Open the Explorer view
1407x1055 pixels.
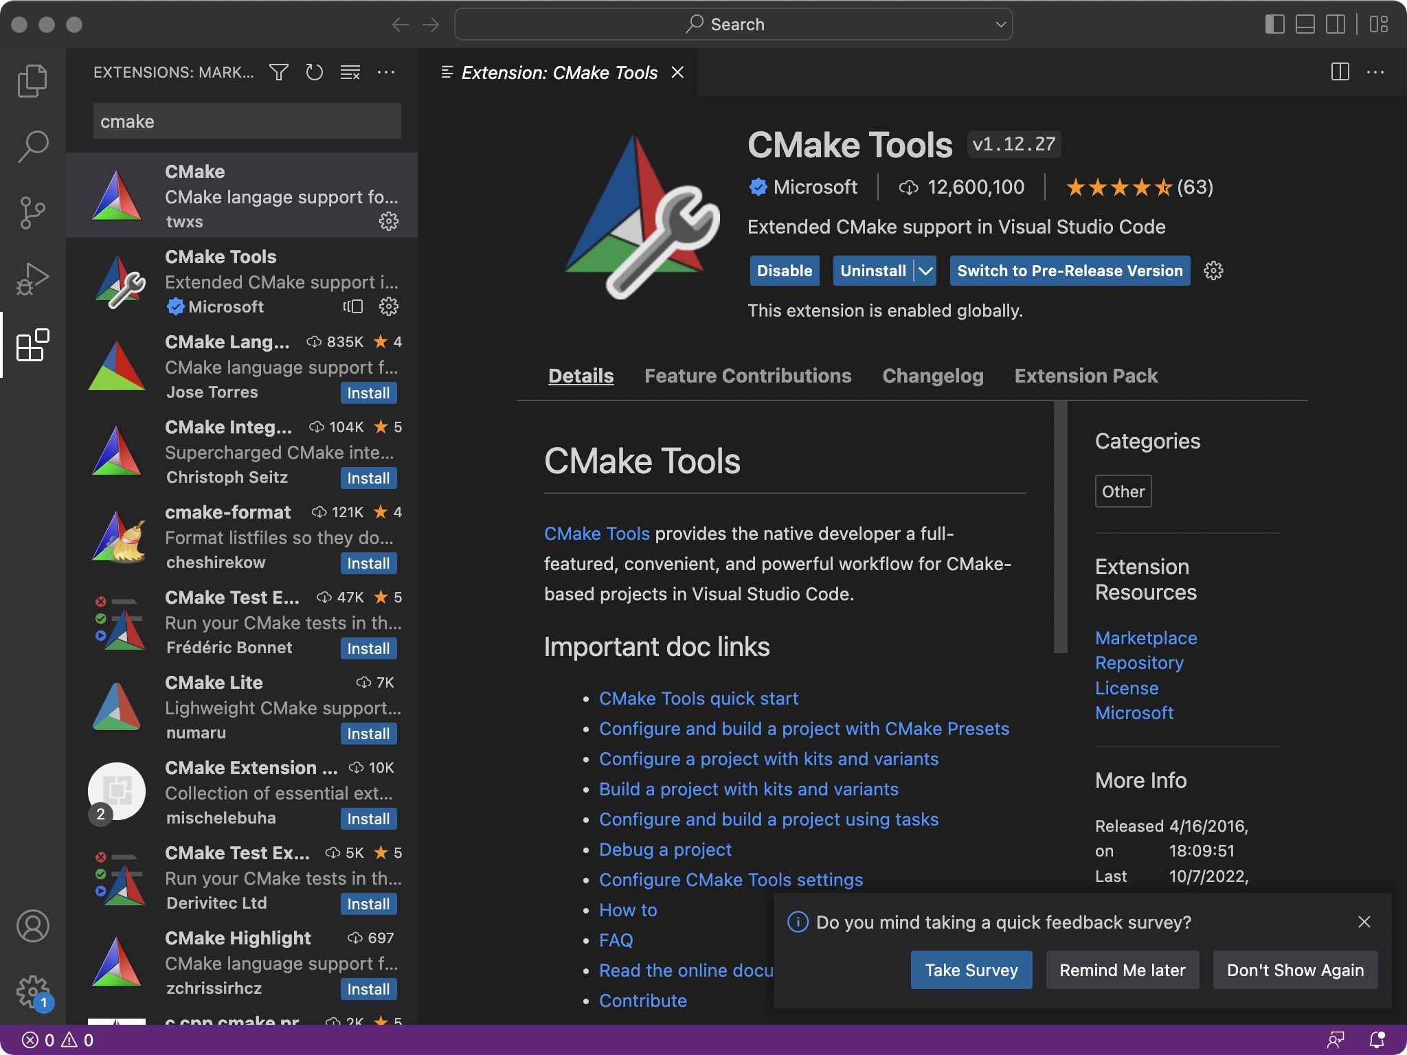point(32,80)
